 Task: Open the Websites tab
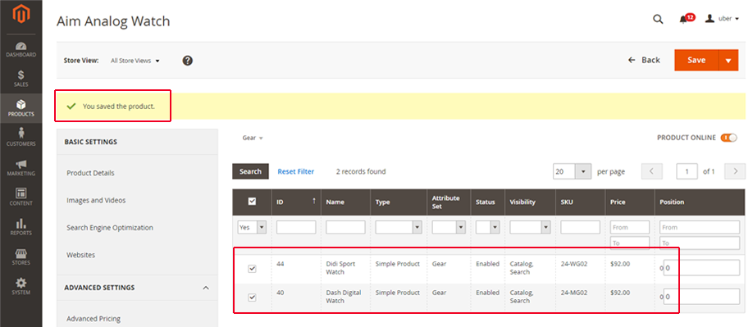coord(80,255)
